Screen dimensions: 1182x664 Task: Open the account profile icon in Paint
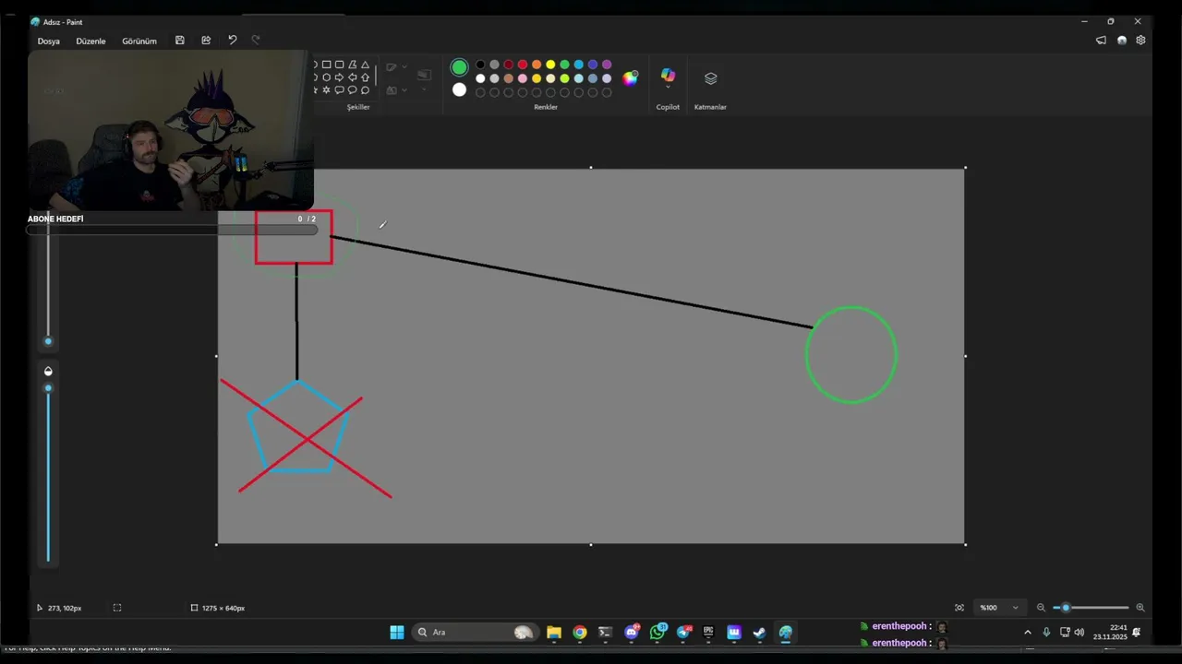click(1121, 41)
